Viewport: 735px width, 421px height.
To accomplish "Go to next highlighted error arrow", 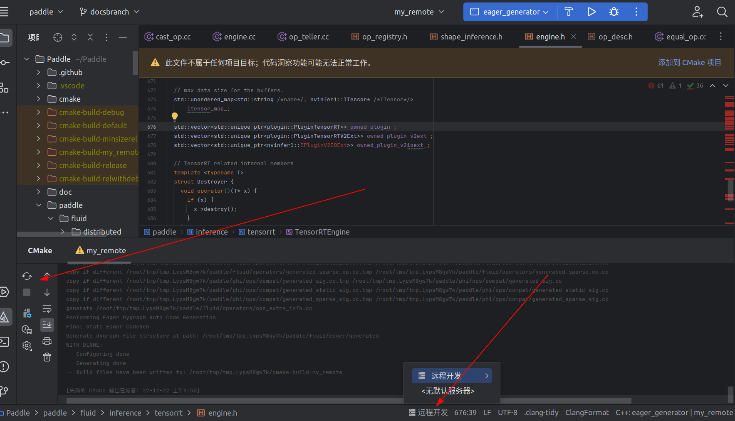I will pyautogui.click(x=726, y=86).
